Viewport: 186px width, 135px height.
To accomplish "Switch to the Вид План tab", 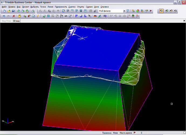I will click(6, 21).
